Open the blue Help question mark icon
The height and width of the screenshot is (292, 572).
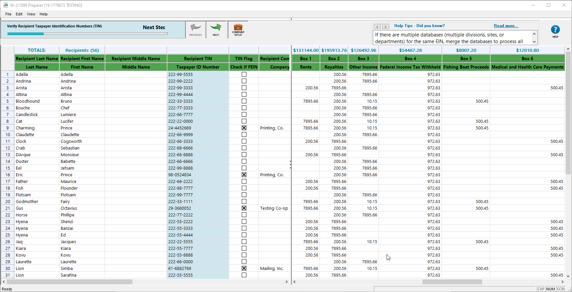[x=555, y=30]
